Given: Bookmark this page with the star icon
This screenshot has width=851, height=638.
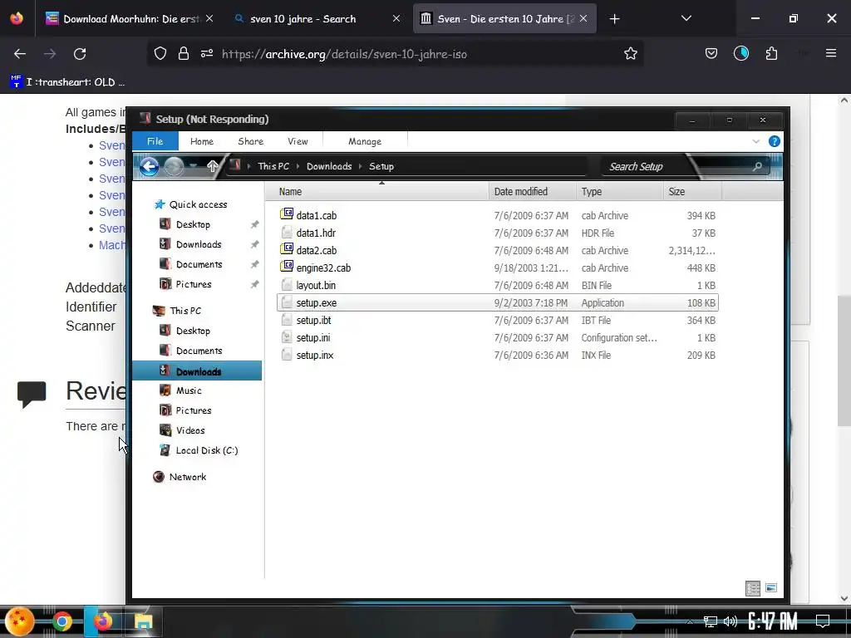Looking at the screenshot, I should pos(630,54).
